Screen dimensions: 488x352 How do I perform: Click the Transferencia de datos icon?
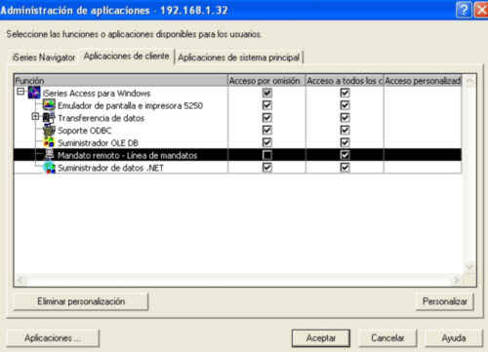click(49, 118)
